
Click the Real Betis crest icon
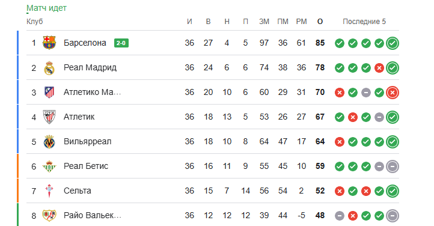[x=49, y=166]
